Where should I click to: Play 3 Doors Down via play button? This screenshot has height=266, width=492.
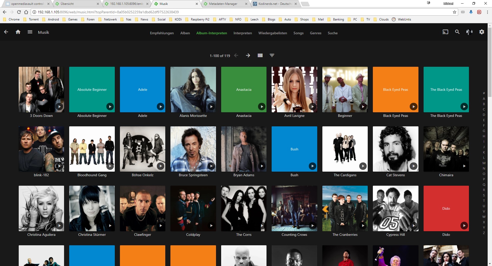[59, 107]
